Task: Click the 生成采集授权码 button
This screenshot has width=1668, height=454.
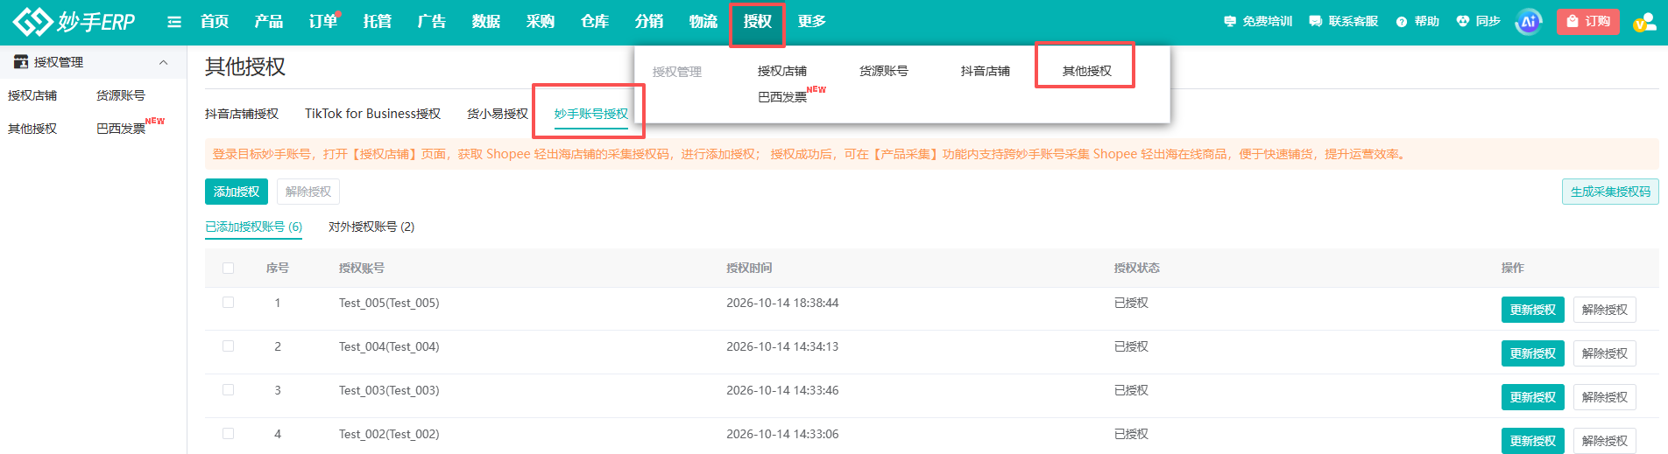Action: [1610, 192]
